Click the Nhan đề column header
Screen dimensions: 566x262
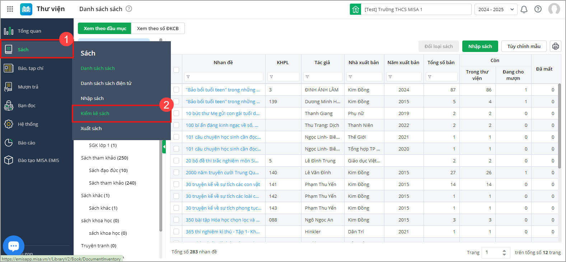click(x=223, y=62)
